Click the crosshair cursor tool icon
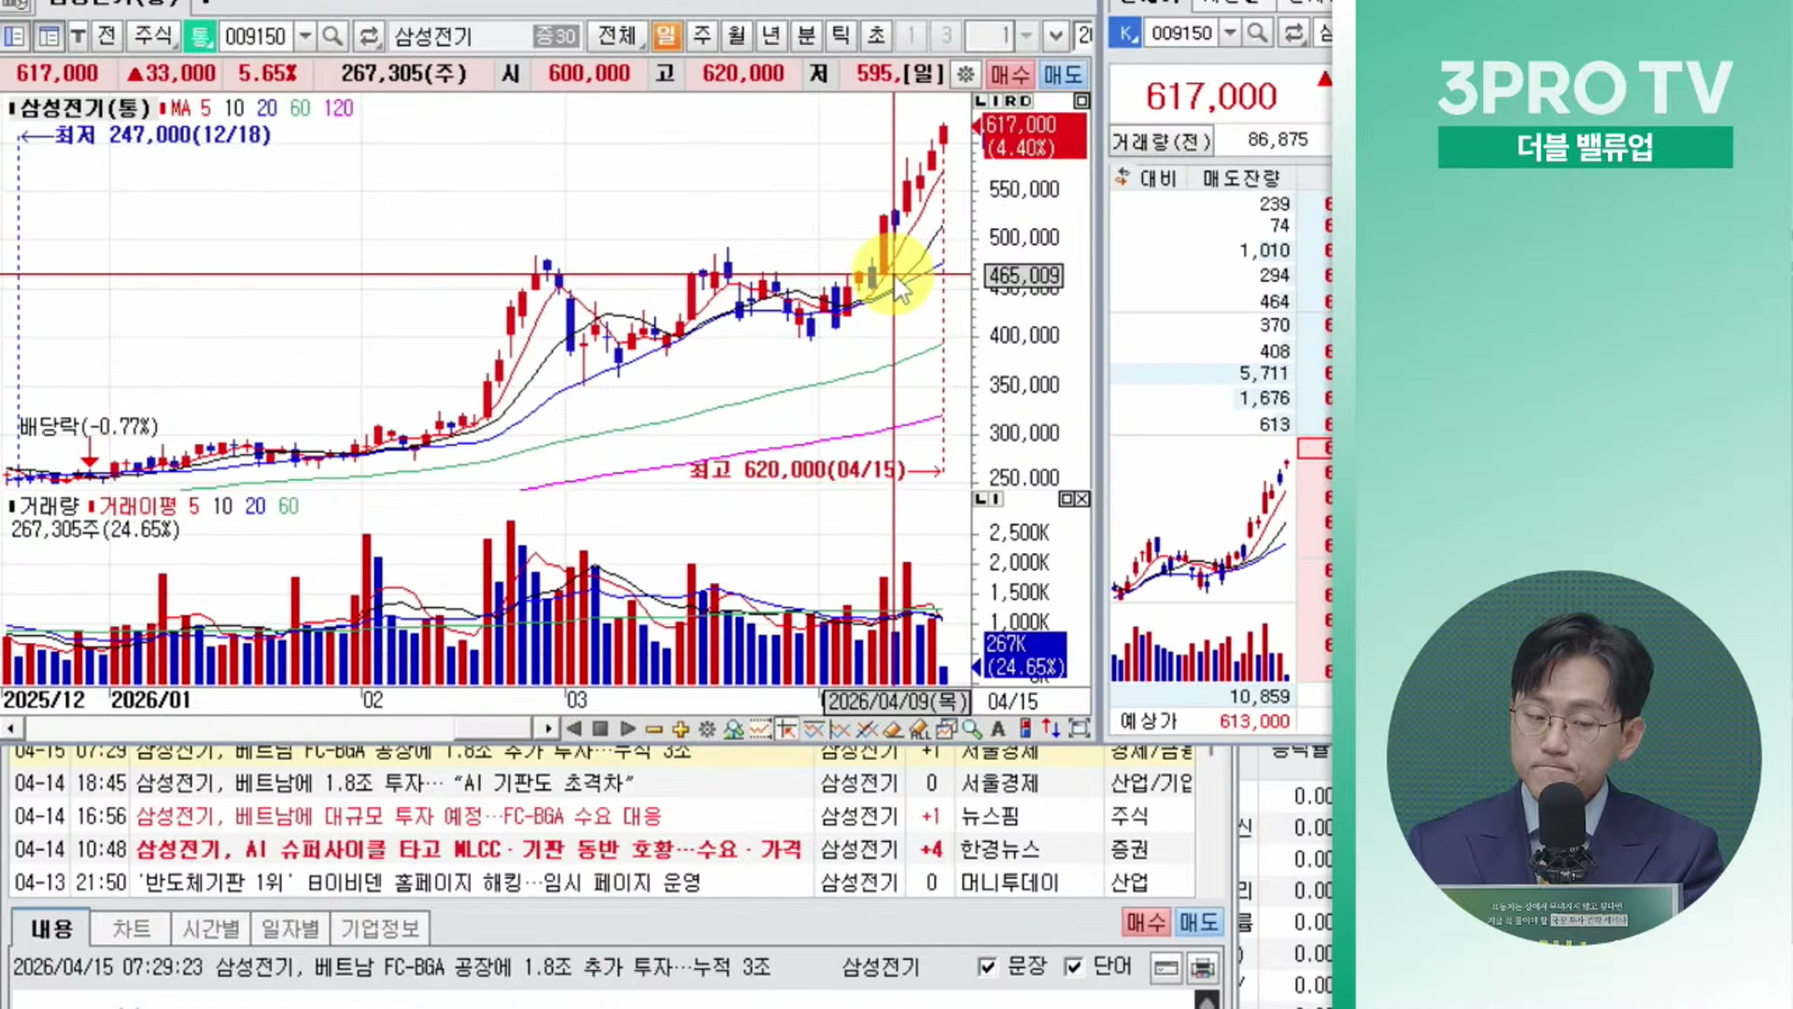 click(x=786, y=729)
